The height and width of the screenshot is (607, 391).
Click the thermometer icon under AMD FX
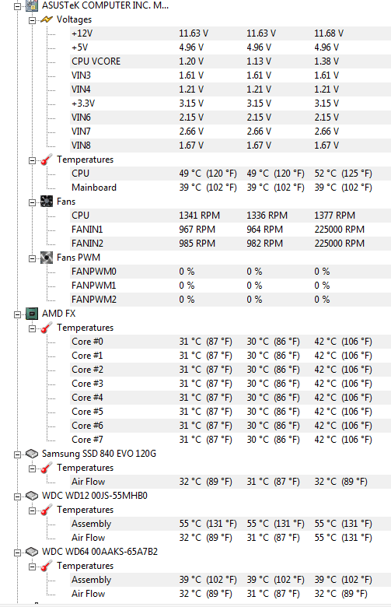[x=47, y=328]
